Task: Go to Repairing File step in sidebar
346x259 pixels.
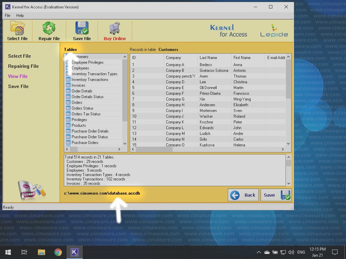Action: (x=23, y=66)
